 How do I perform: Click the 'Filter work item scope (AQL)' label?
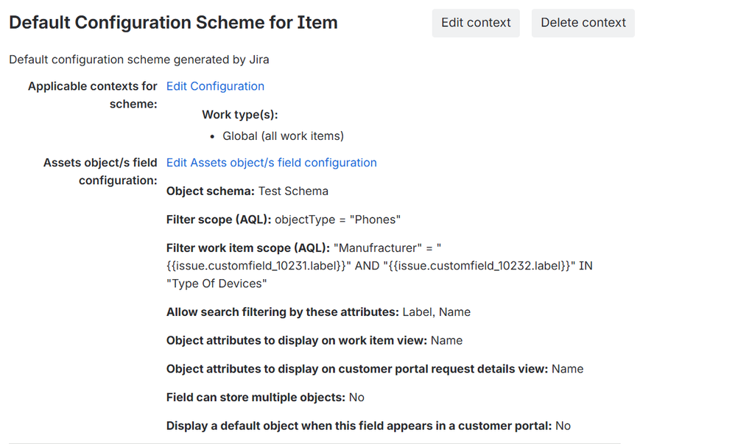click(247, 248)
